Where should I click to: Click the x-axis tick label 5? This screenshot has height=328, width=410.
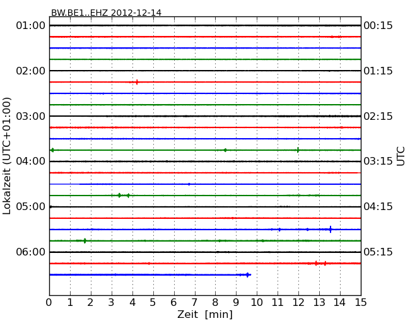(153, 302)
